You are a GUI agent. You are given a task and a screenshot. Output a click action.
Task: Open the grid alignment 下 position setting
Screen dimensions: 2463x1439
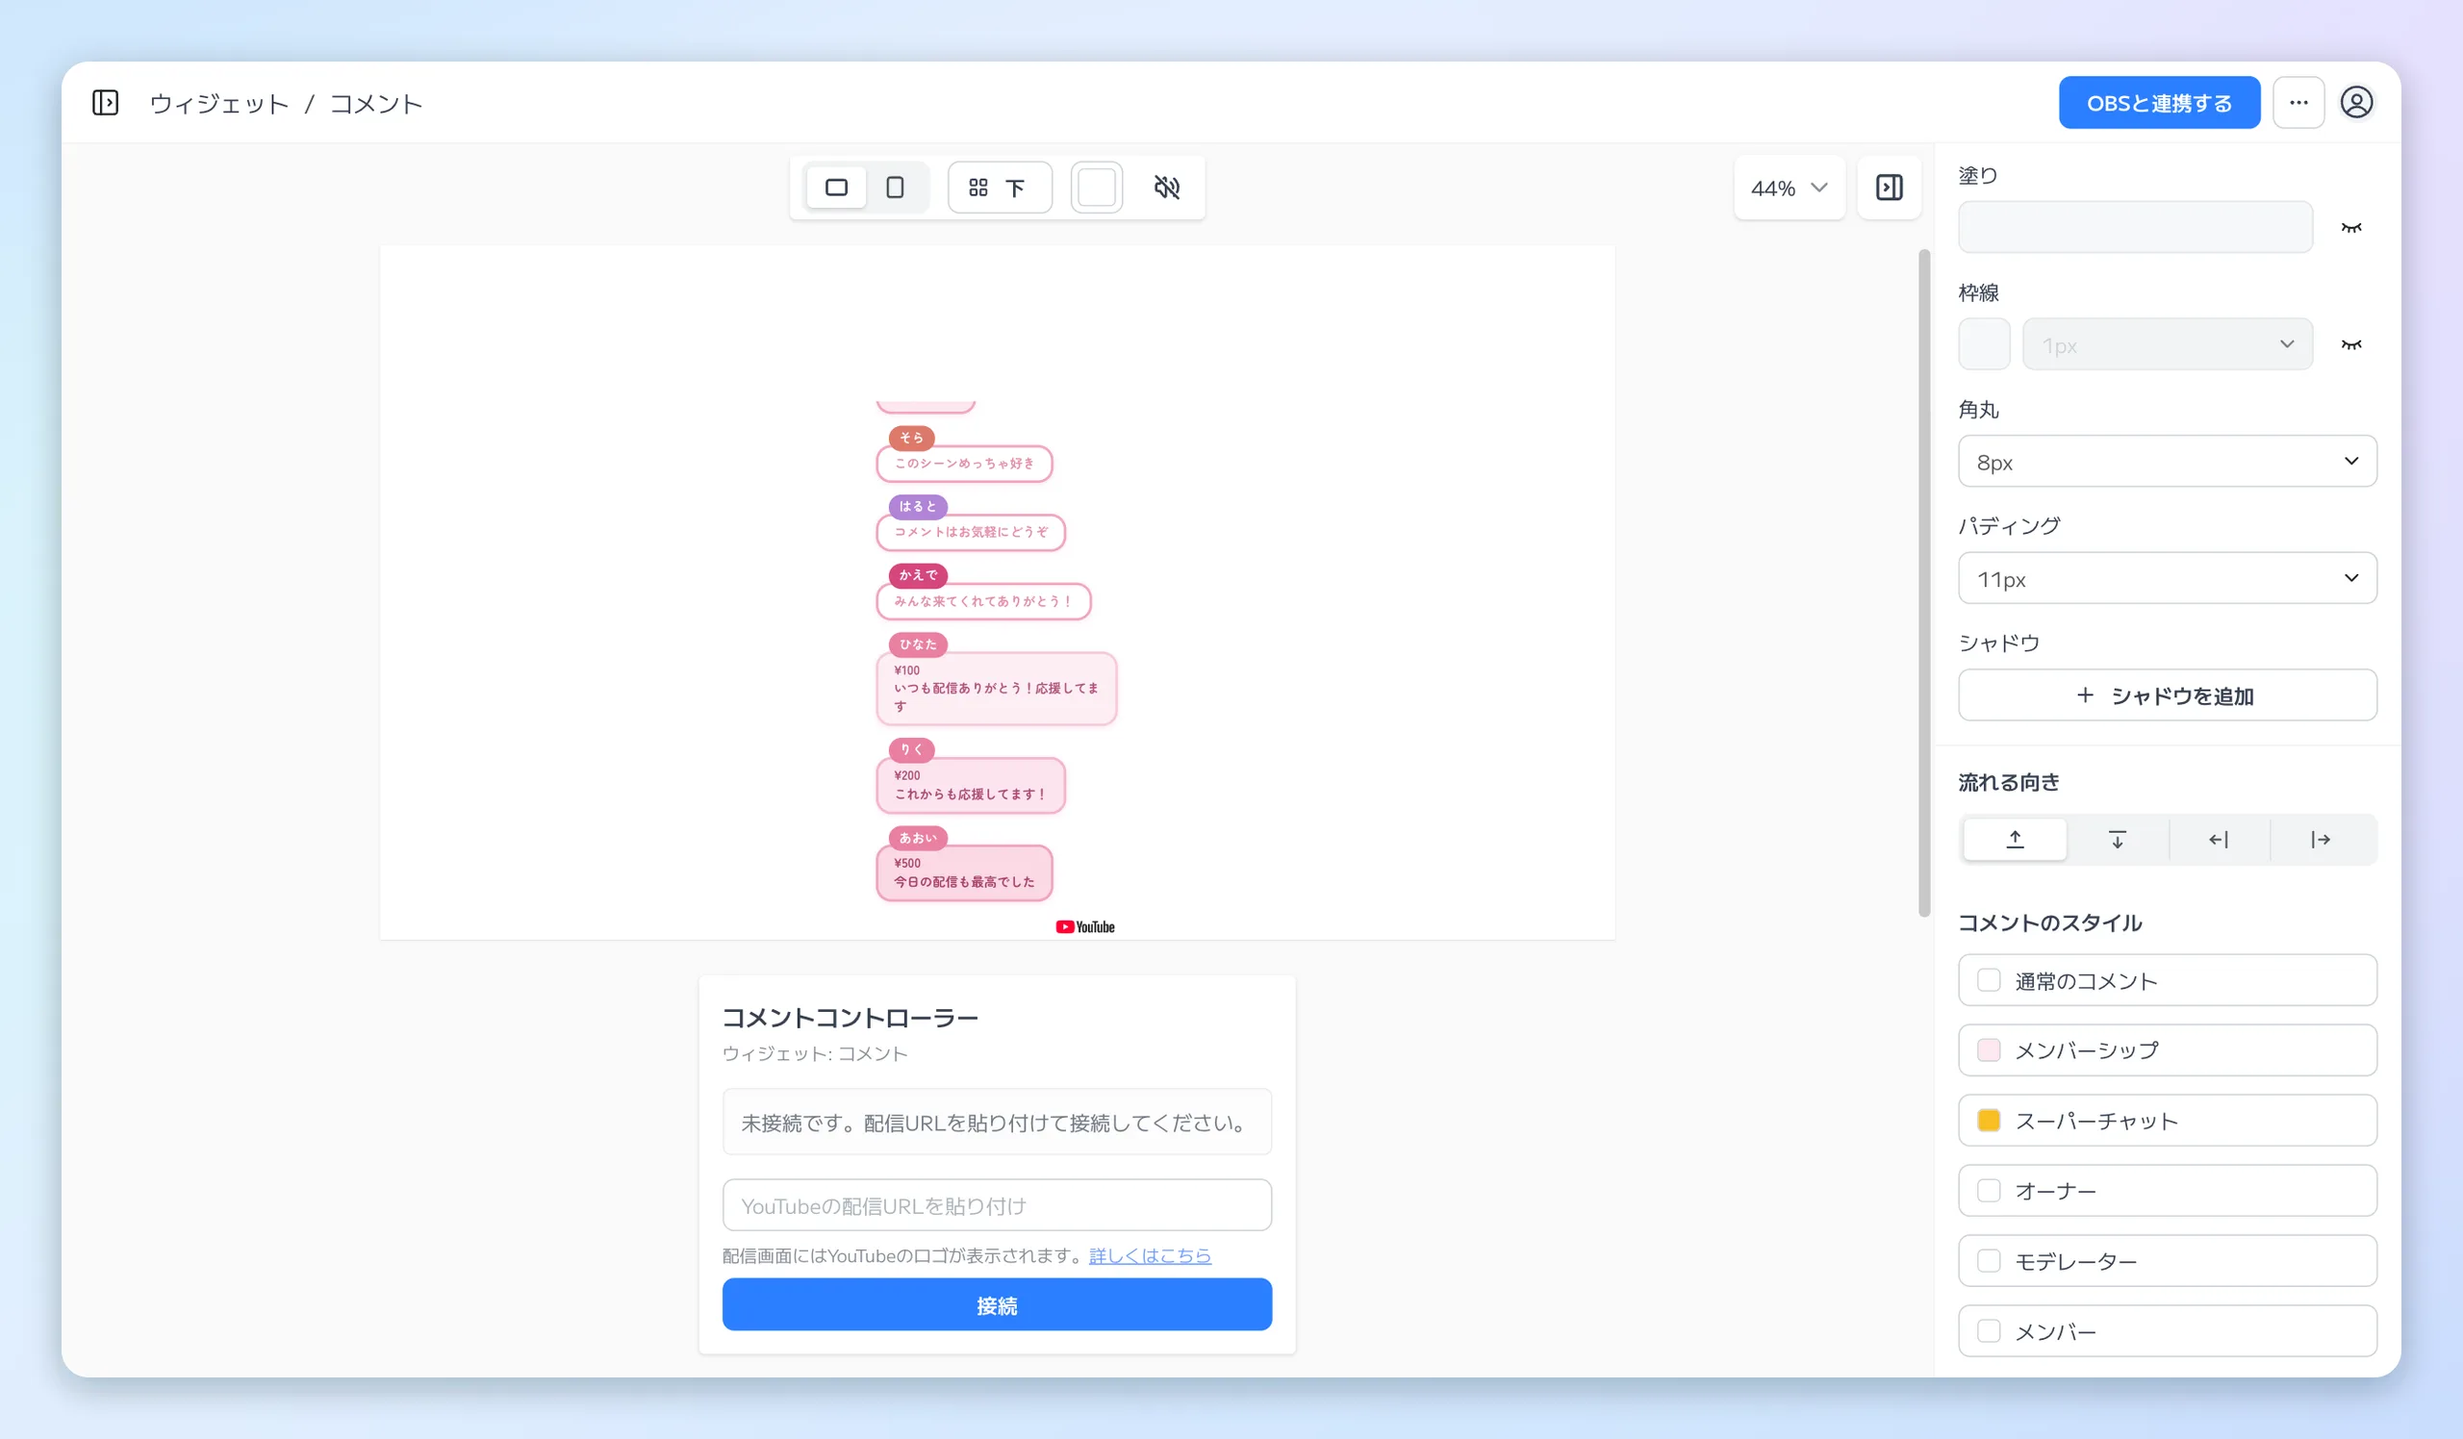coord(1000,188)
